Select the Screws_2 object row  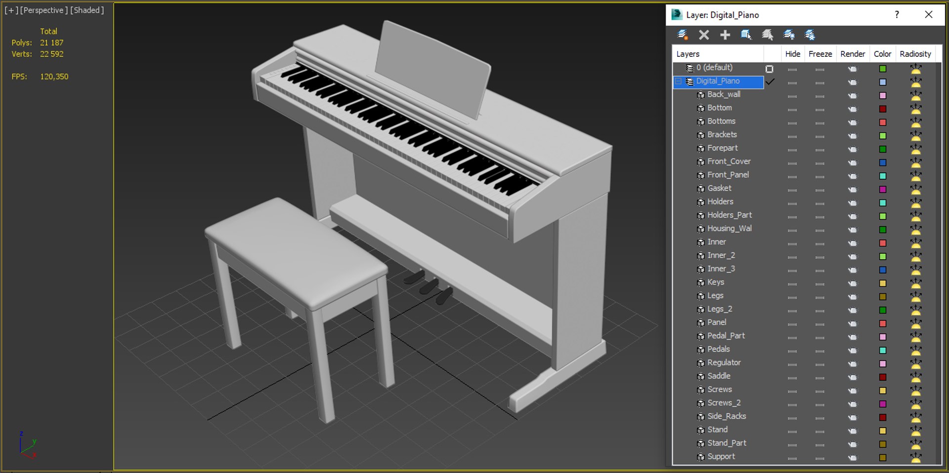point(724,403)
